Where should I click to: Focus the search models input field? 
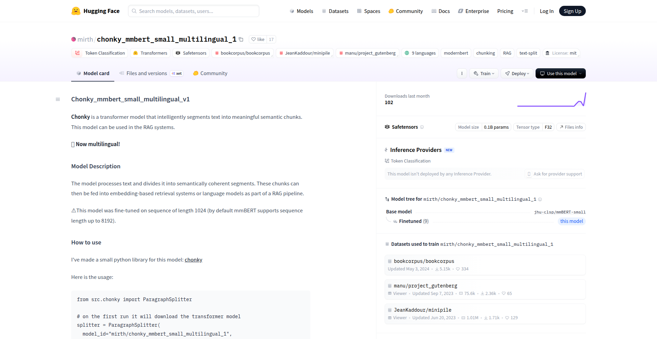point(194,11)
